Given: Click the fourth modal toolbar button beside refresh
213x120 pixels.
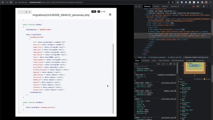Looking at the screenshot, I should tap(30, 12).
